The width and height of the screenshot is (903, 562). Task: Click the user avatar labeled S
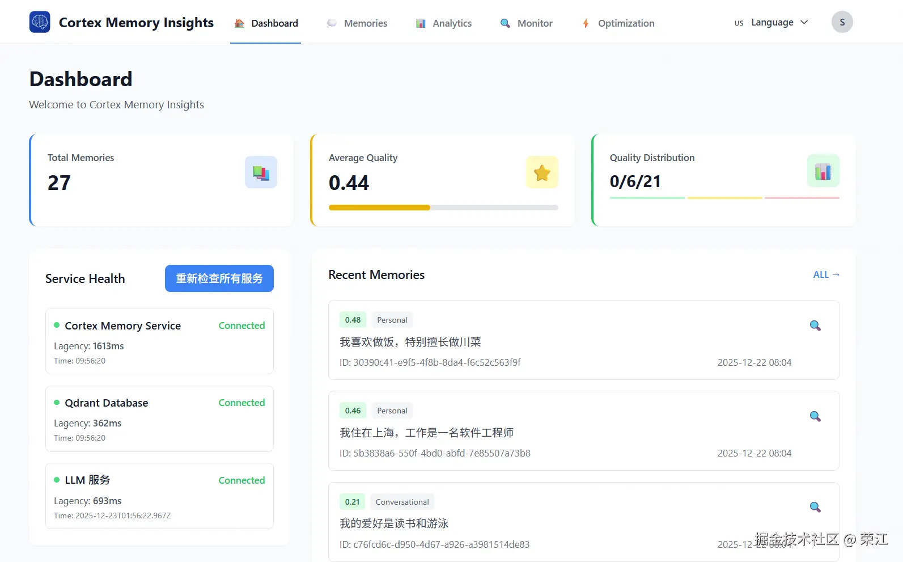(842, 22)
